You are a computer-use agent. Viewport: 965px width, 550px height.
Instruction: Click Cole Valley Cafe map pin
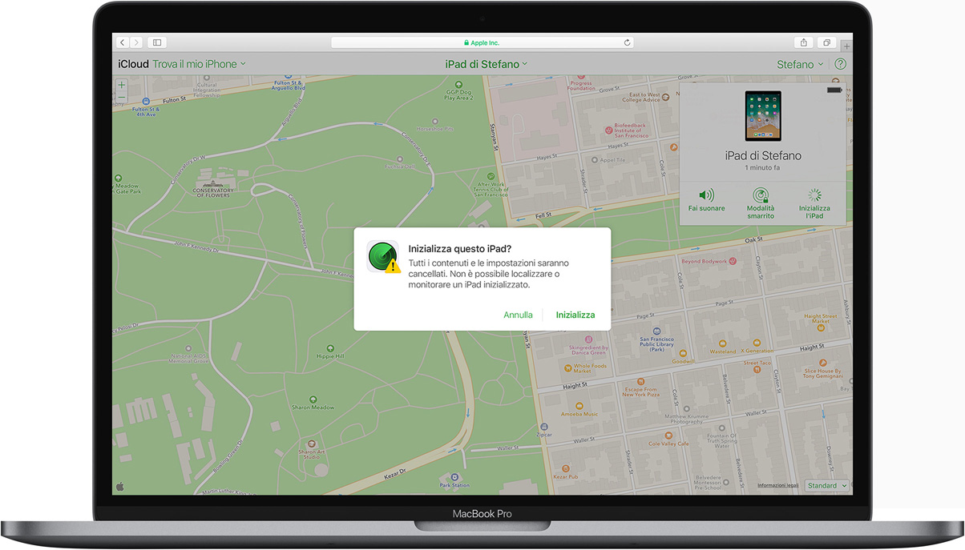point(668,436)
